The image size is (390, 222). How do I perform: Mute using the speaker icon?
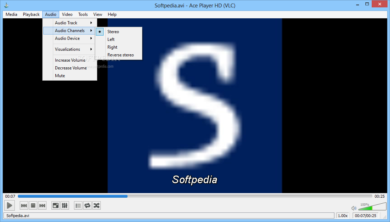click(x=354, y=208)
